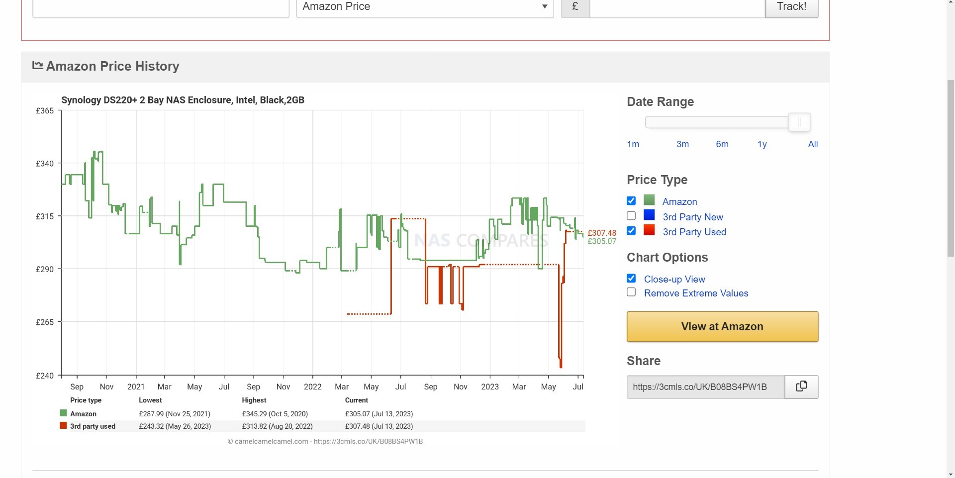Click the Track! button
The height and width of the screenshot is (478, 955).
(791, 7)
